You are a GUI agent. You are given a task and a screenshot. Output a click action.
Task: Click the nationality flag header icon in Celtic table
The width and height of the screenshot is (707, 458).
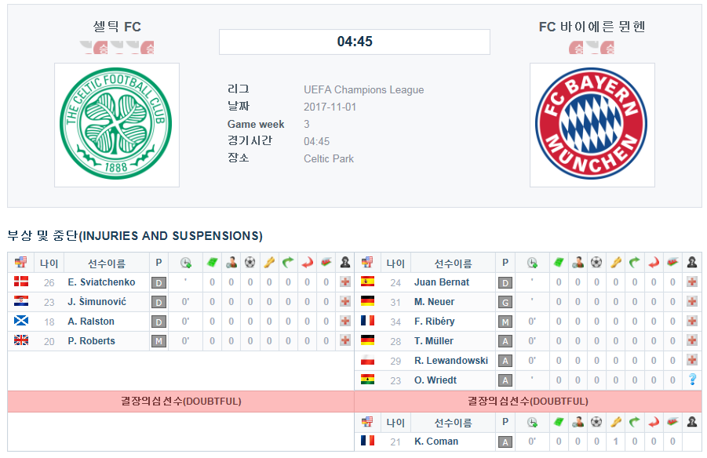tap(20, 263)
